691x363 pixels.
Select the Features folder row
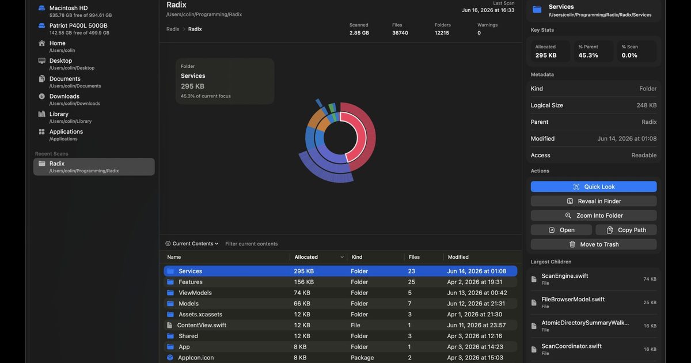pos(340,282)
